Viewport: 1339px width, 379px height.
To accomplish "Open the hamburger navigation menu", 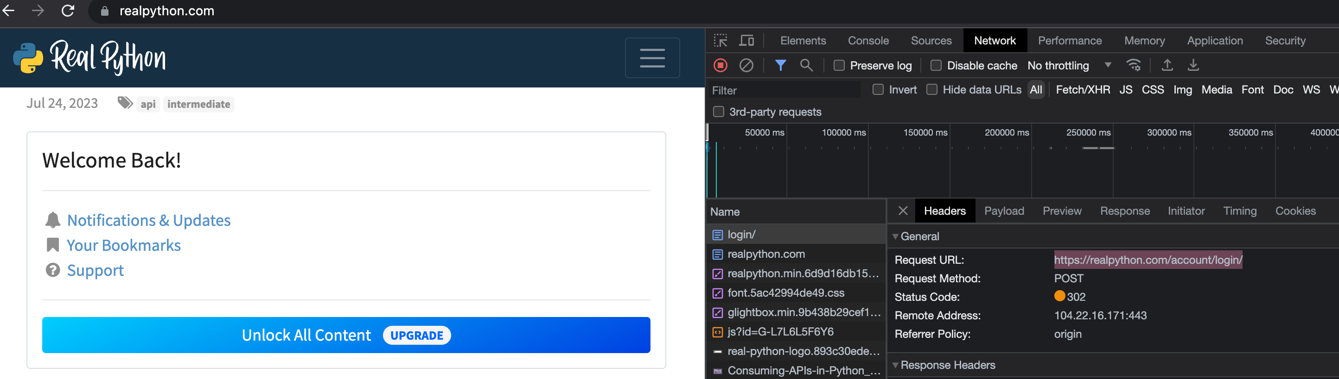I will [x=652, y=57].
